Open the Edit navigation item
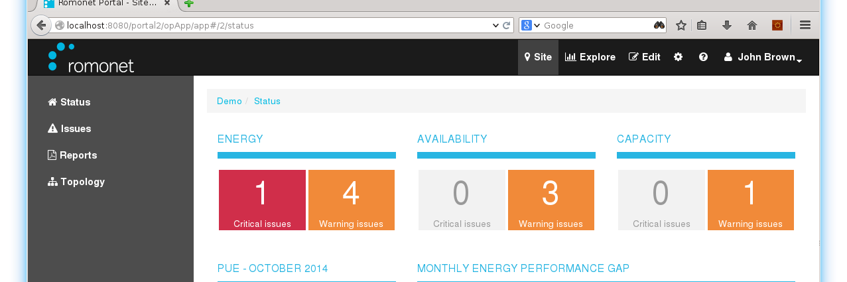 click(645, 57)
